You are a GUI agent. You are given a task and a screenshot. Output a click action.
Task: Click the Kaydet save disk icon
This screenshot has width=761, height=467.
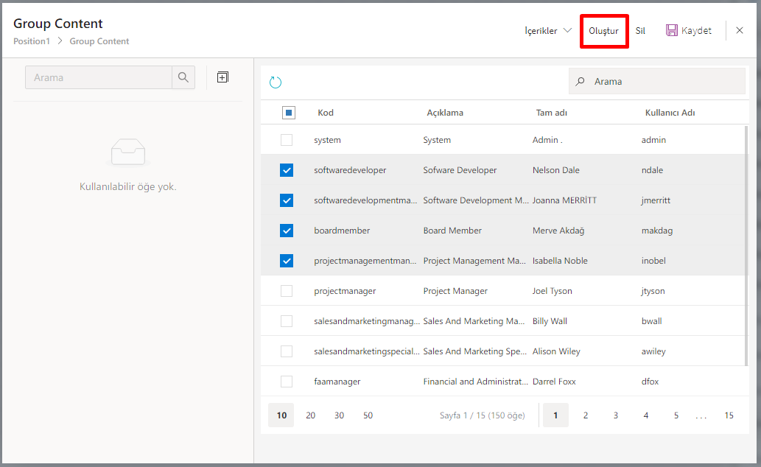672,31
